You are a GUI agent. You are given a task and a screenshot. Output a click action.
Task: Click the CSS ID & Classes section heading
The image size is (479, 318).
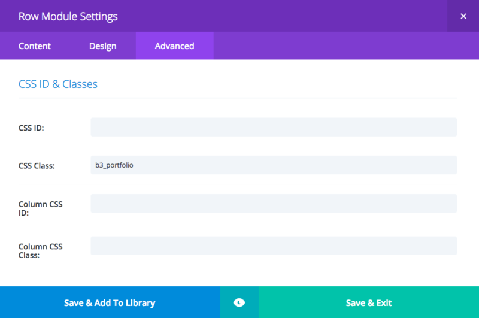tap(58, 84)
